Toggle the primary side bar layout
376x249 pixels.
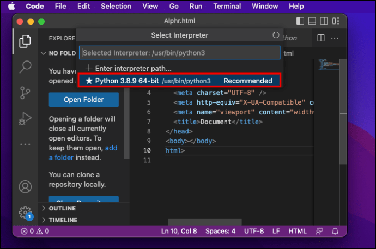(x=300, y=21)
